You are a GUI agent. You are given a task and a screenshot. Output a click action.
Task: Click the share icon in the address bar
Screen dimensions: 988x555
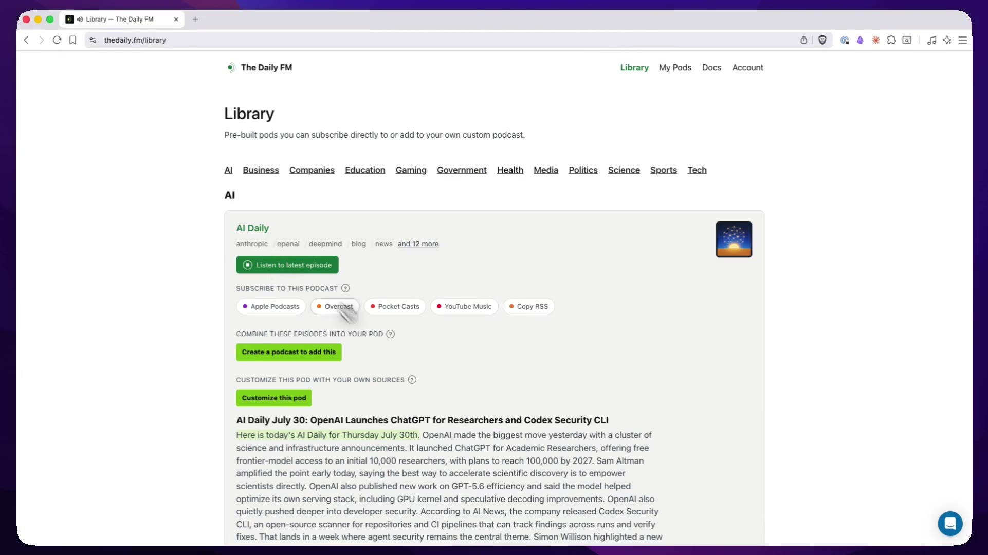(804, 40)
